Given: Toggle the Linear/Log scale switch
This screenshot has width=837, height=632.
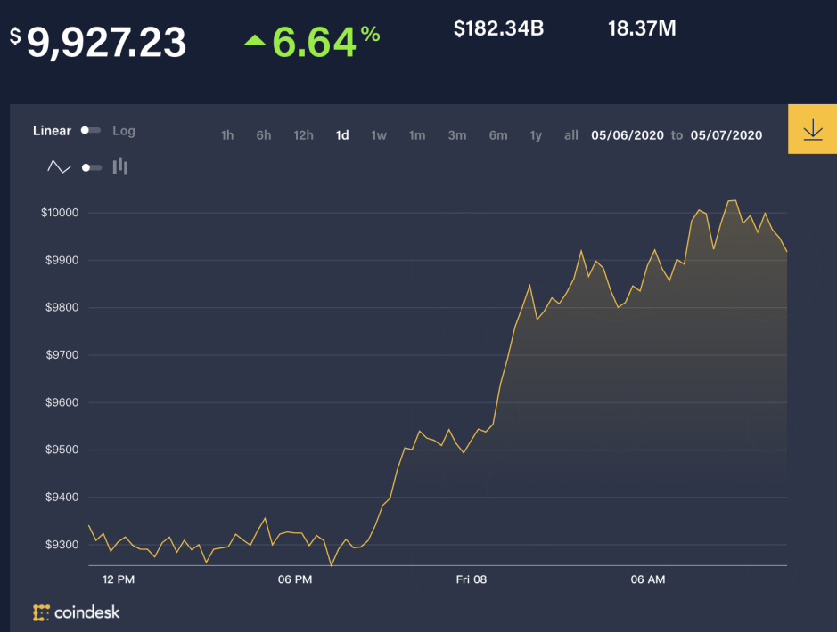Looking at the screenshot, I should coord(91,131).
